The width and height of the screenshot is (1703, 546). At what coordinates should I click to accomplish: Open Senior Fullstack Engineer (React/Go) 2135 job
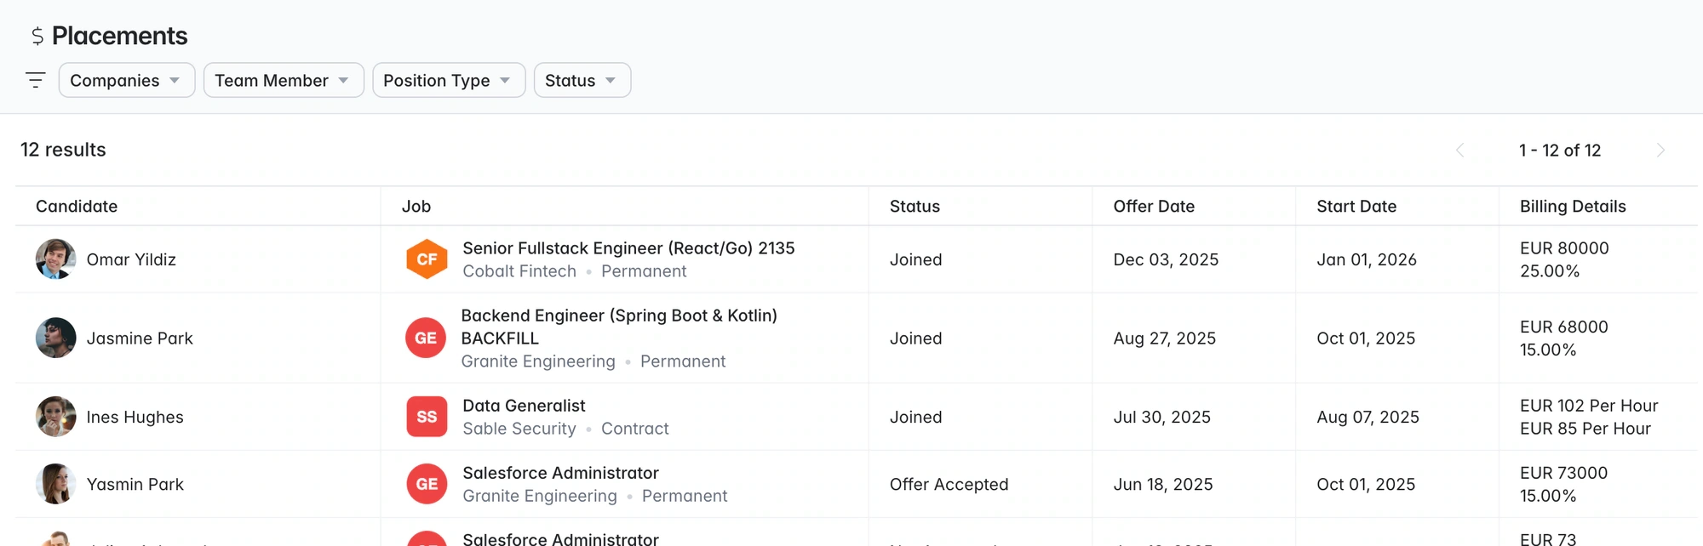(x=628, y=248)
